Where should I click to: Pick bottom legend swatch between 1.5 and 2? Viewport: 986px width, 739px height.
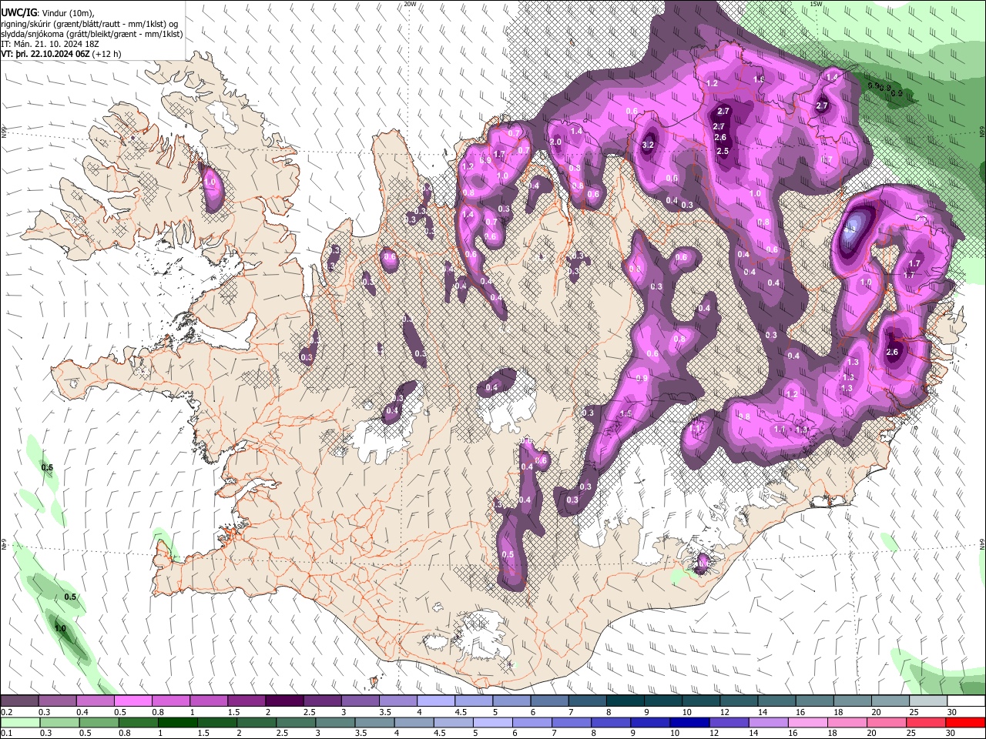216,723
